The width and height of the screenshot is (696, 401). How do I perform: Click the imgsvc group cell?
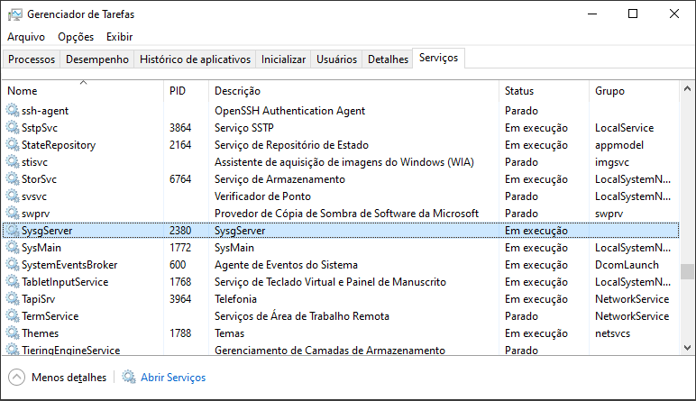coord(612,162)
